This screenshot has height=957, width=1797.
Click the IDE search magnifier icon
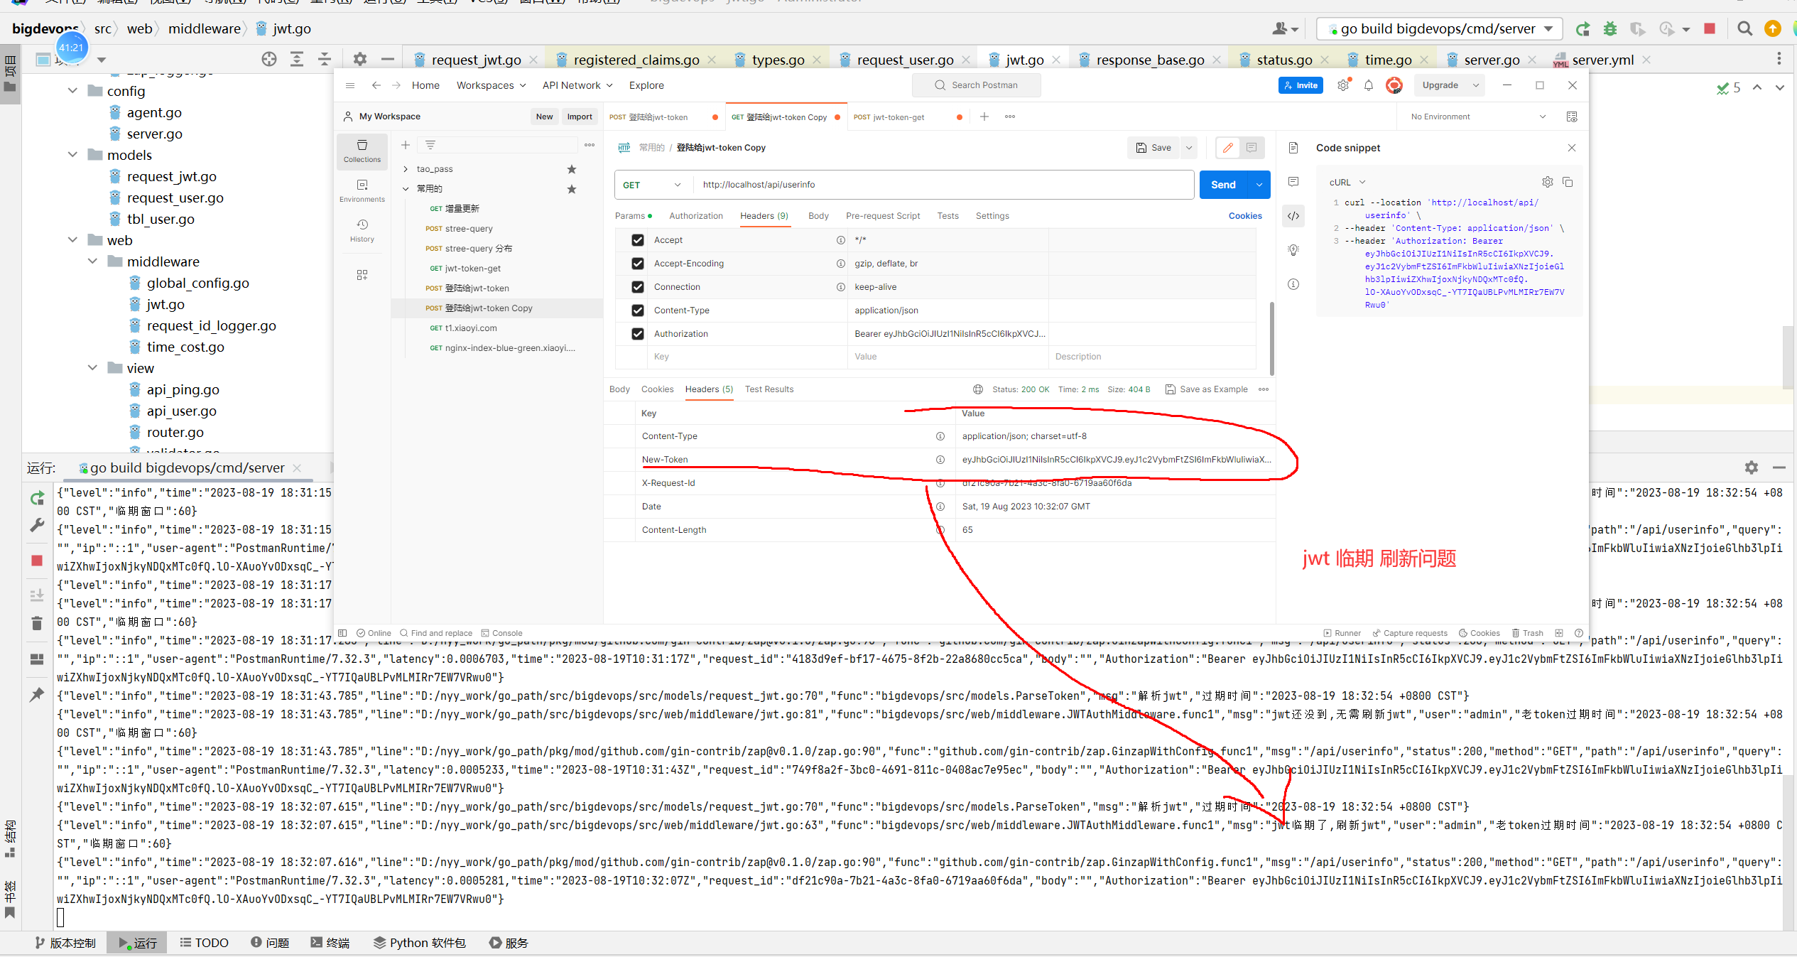point(1744,29)
